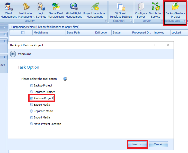Click the Drill Level column header
Viewport: 188px width, 153px height.
[103, 33]
